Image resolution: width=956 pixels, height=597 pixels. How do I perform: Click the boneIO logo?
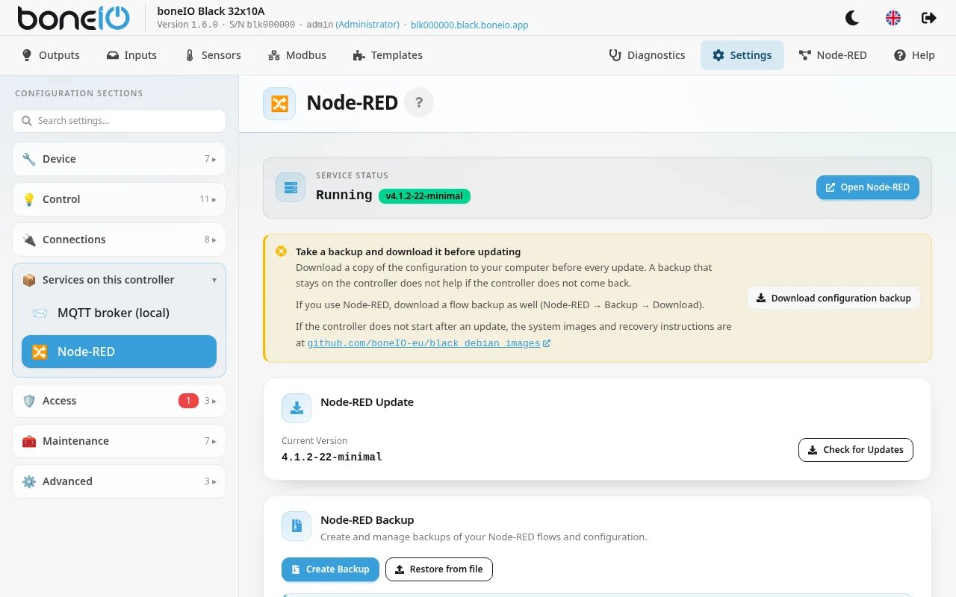(x=73, y=18)
